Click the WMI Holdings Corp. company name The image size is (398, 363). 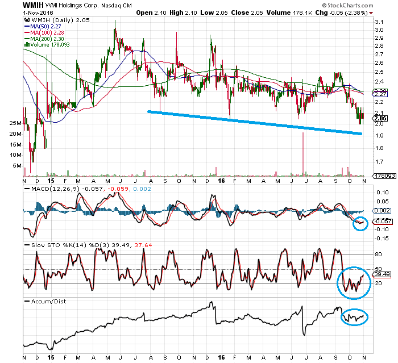coord(72,5)
